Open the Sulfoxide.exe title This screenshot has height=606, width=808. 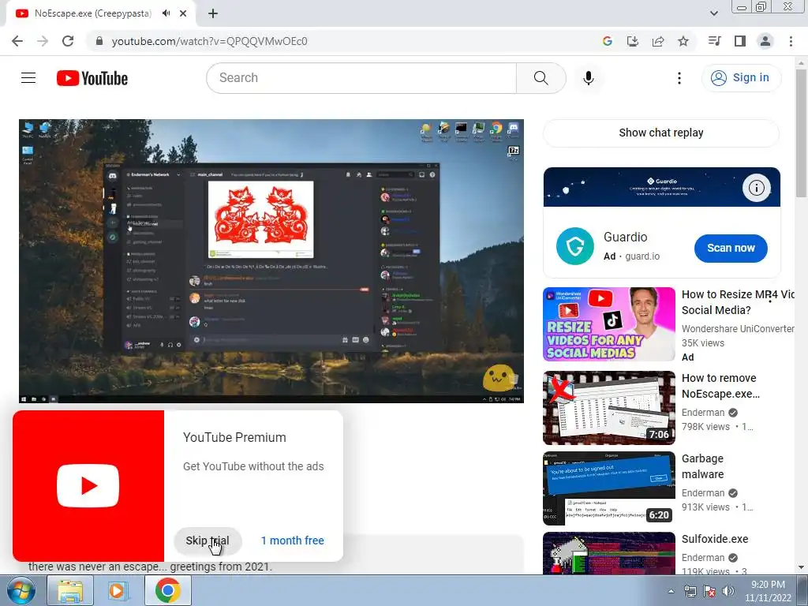click(715, 539)
